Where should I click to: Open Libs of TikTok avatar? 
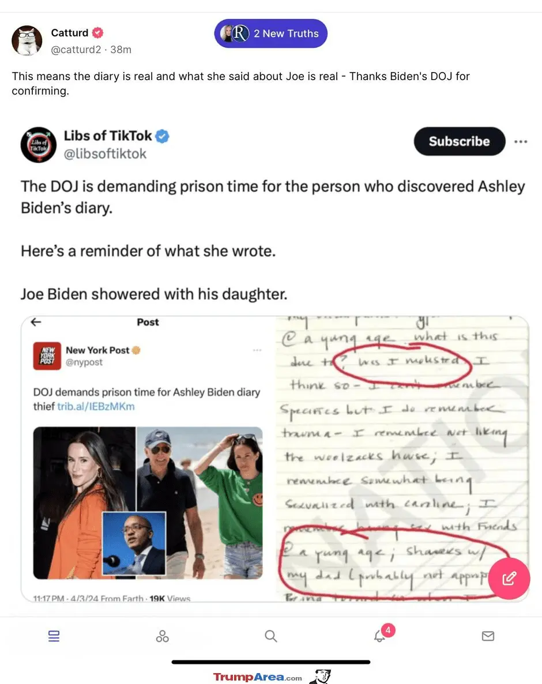[39, 145]
